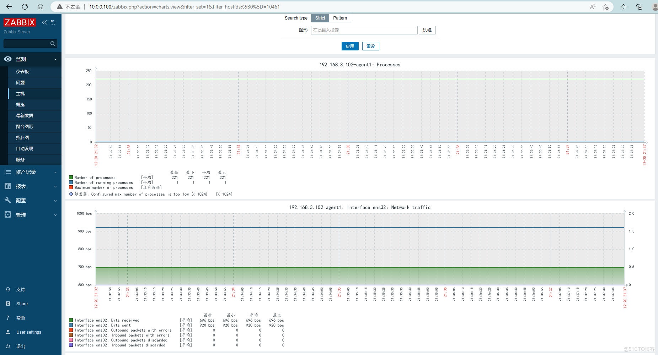658x355 pixels.
Task: Click the 选择 select button
Action: (427, 30)
